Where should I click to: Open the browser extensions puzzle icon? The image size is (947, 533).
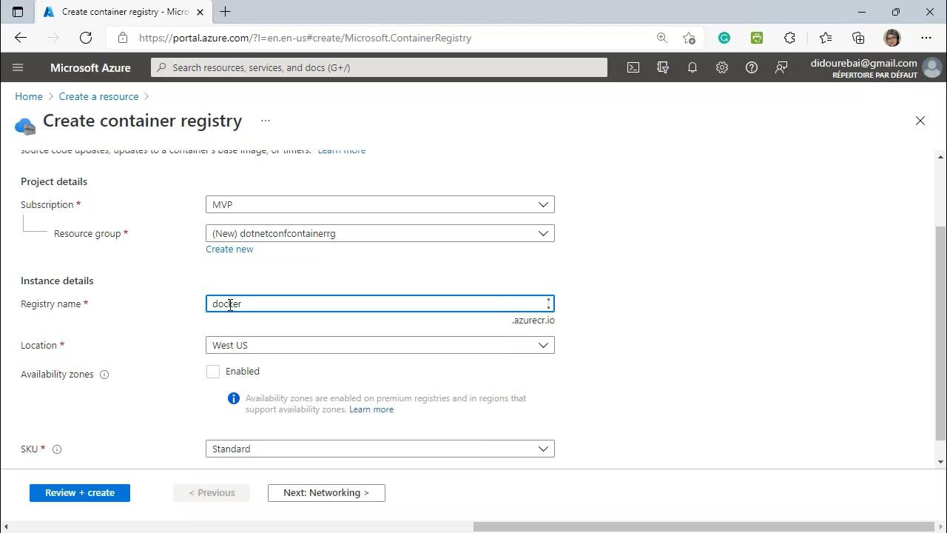pos(790,38)
